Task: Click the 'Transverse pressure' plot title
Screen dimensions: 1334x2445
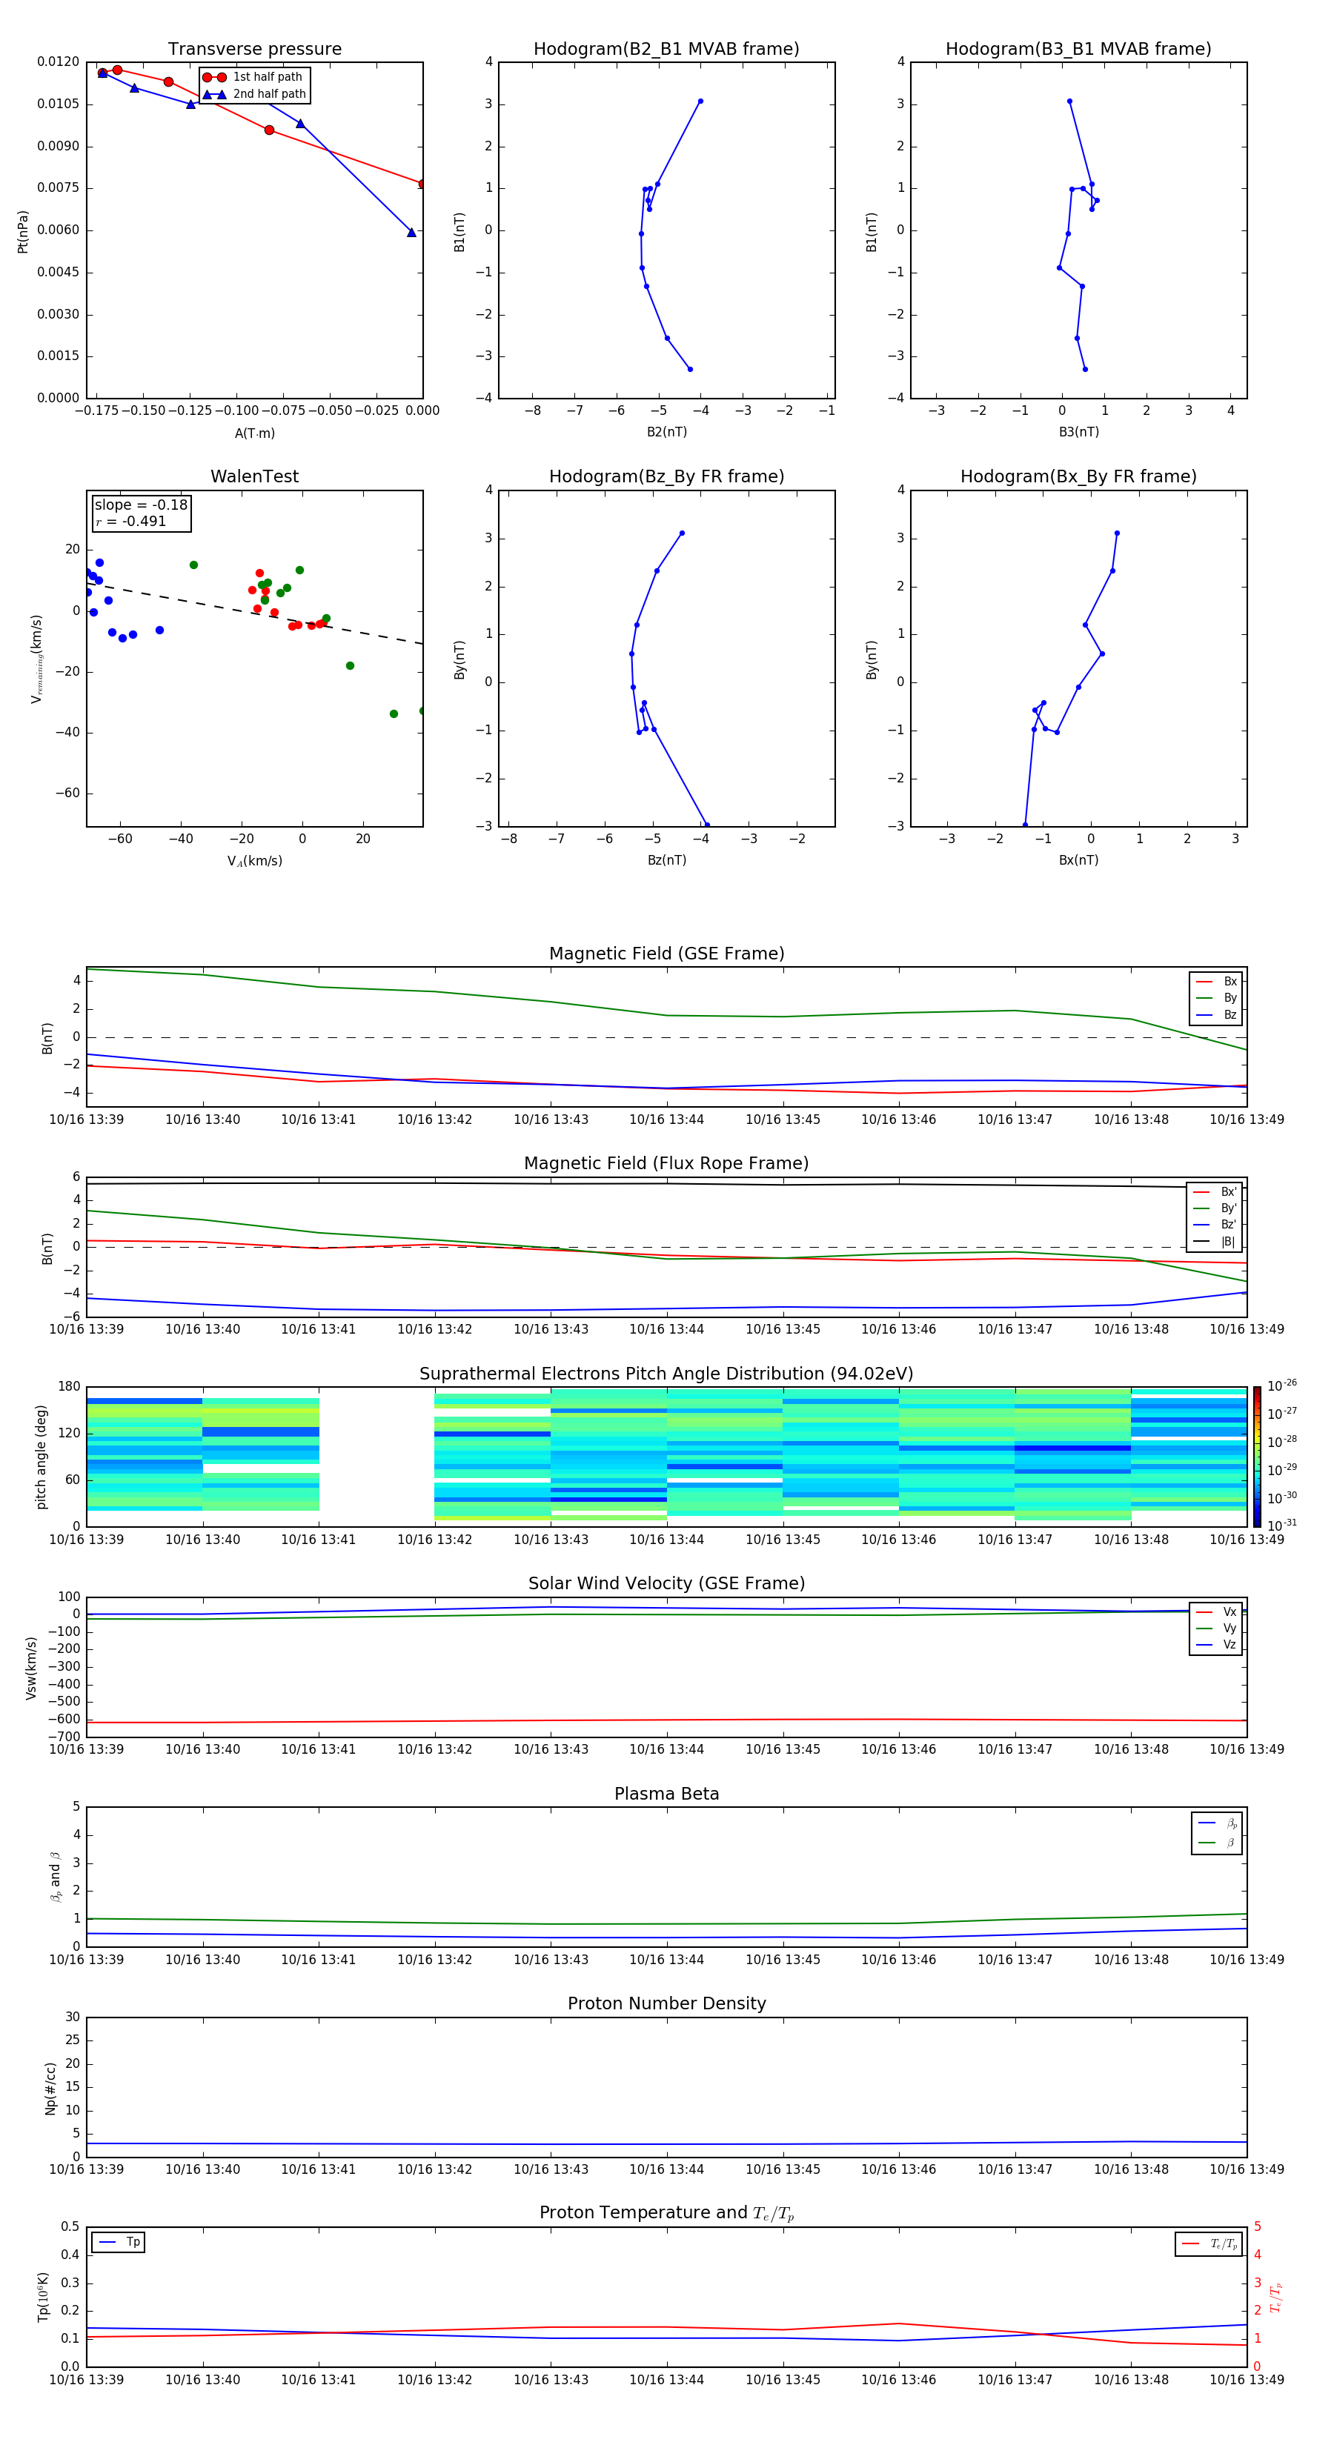Action: [254, 48]
